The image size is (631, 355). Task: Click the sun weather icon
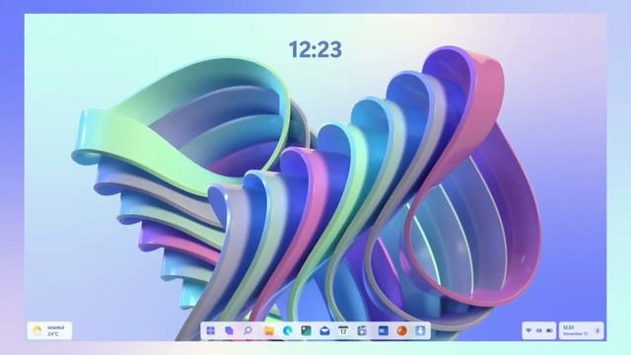37,330
